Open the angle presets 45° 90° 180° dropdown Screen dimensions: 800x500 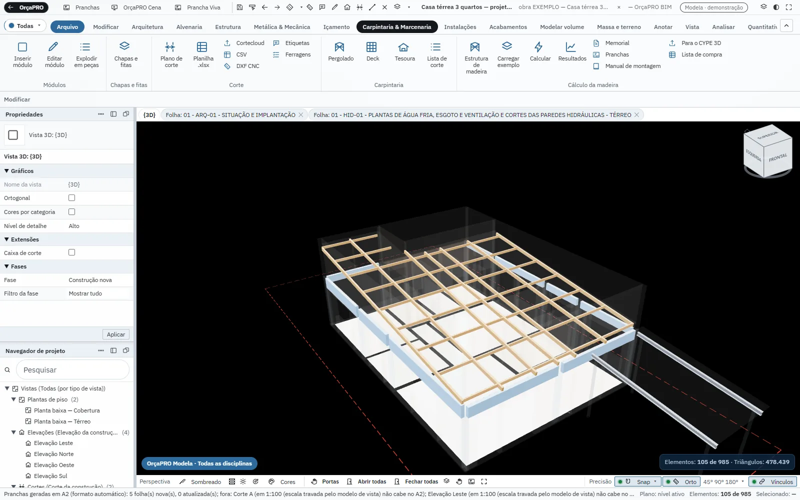(723, 481)
